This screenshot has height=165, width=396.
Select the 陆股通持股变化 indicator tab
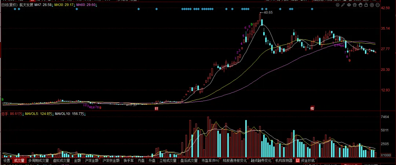tap(235, 161)
